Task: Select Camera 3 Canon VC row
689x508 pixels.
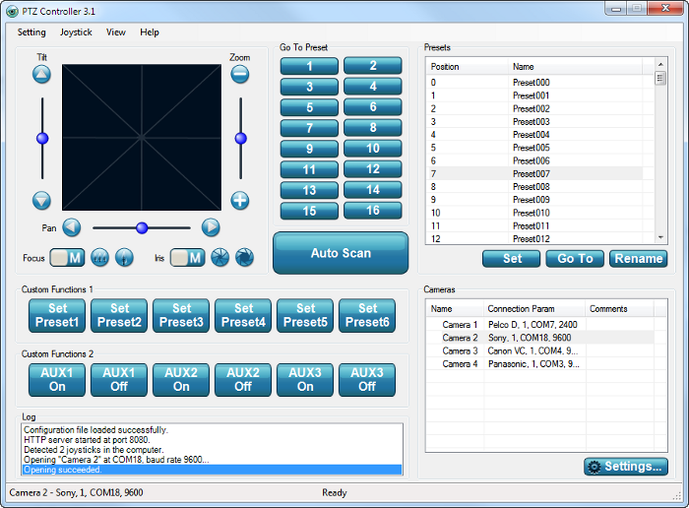Action: click(540, 350)
